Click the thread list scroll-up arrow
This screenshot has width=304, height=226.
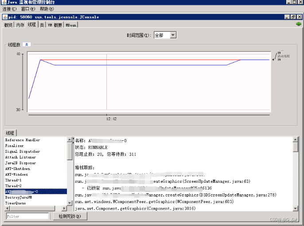[69, 139]
